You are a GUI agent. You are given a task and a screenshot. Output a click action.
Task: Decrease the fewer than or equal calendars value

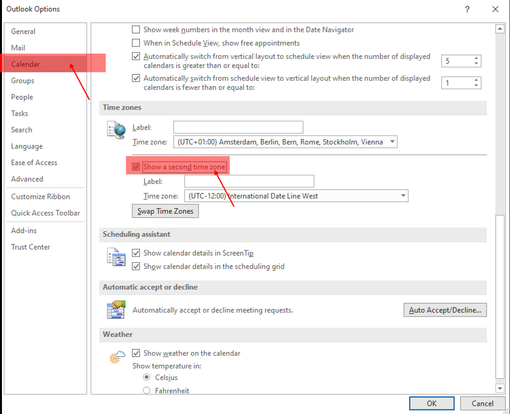476,85
